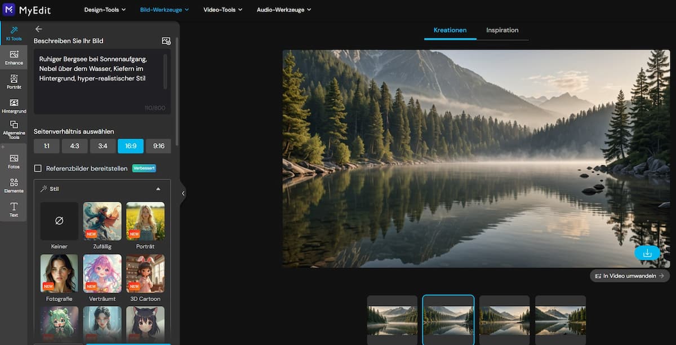676x345 pixels.
Task: Select the 9:16 aspect ratio
Action: click(x=158, y=146)
